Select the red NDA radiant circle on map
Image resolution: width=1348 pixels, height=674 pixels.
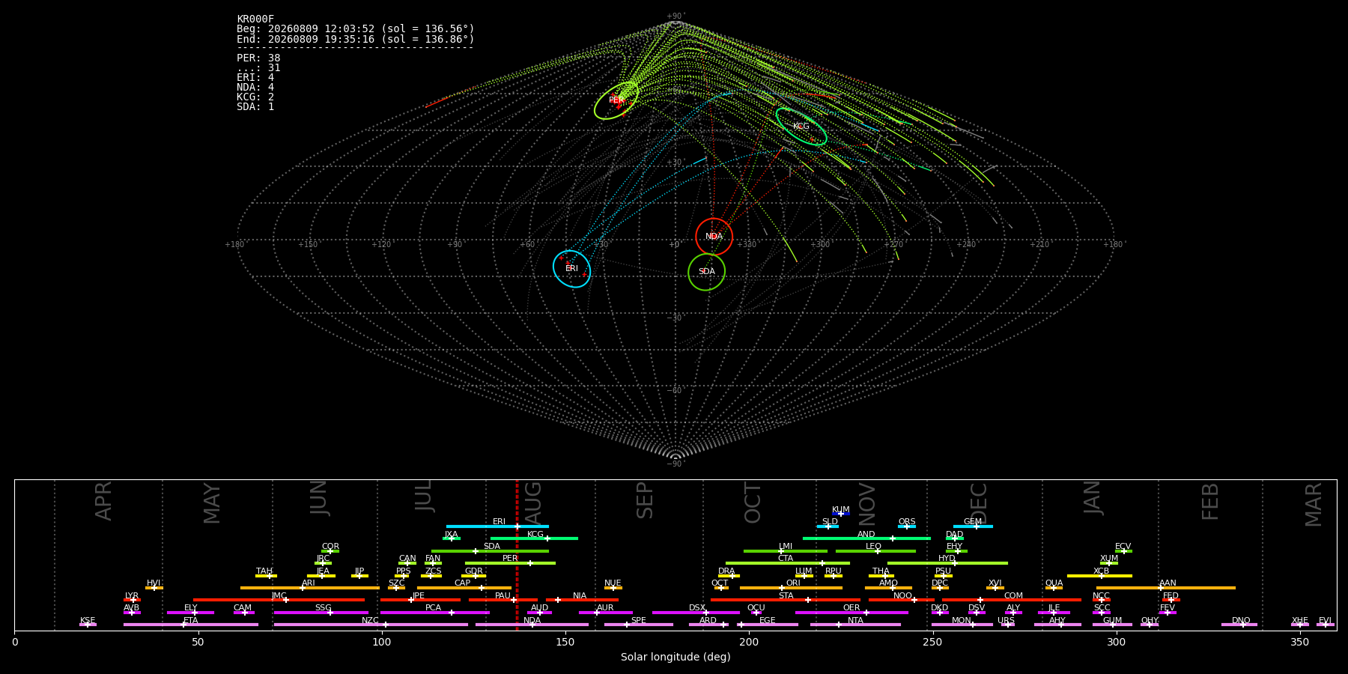point(714,237)
